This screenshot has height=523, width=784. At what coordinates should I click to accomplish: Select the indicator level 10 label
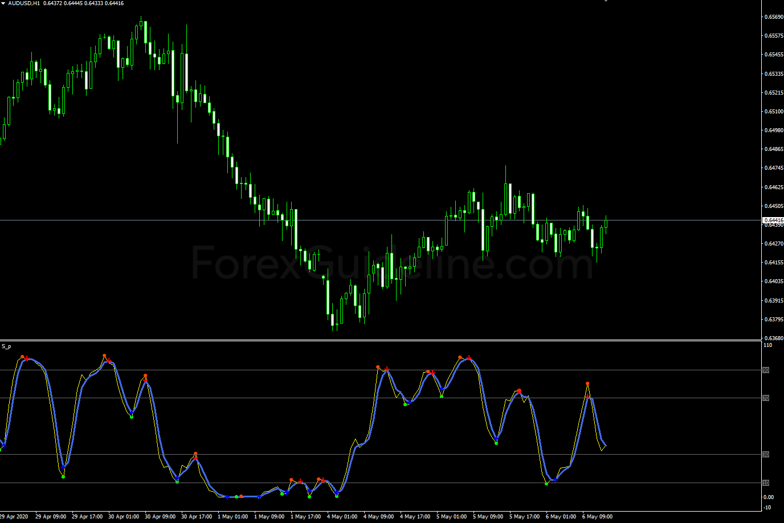(x=766, y=483)
